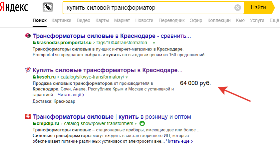The width and height of the screenshot is (280, 145).
Task: Open the Ещё menu
Action: pos(274,21)
